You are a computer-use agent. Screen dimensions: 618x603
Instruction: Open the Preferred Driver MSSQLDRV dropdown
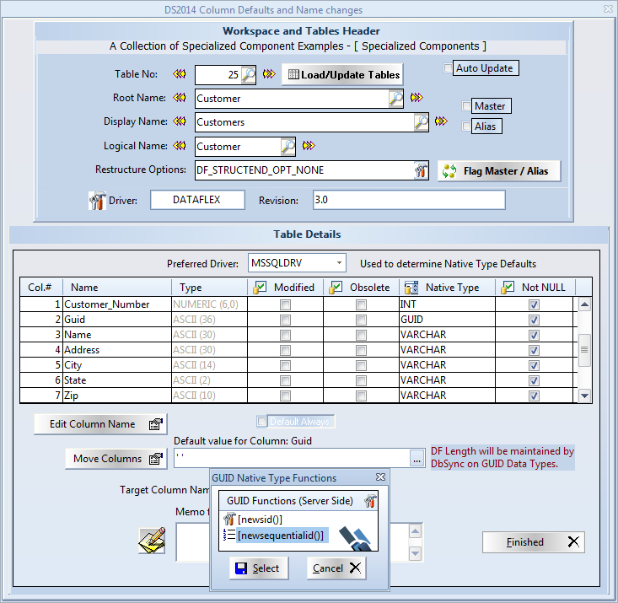[336, 263]
